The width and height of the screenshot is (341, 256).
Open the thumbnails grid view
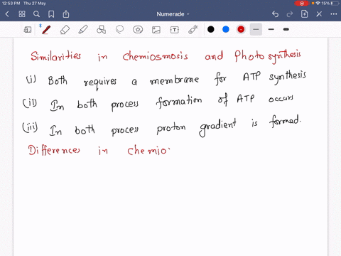(x=22, y=14)
